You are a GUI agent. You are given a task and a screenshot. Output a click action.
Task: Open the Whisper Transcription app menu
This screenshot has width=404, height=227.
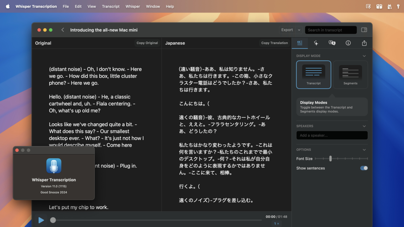pos(36,6)
